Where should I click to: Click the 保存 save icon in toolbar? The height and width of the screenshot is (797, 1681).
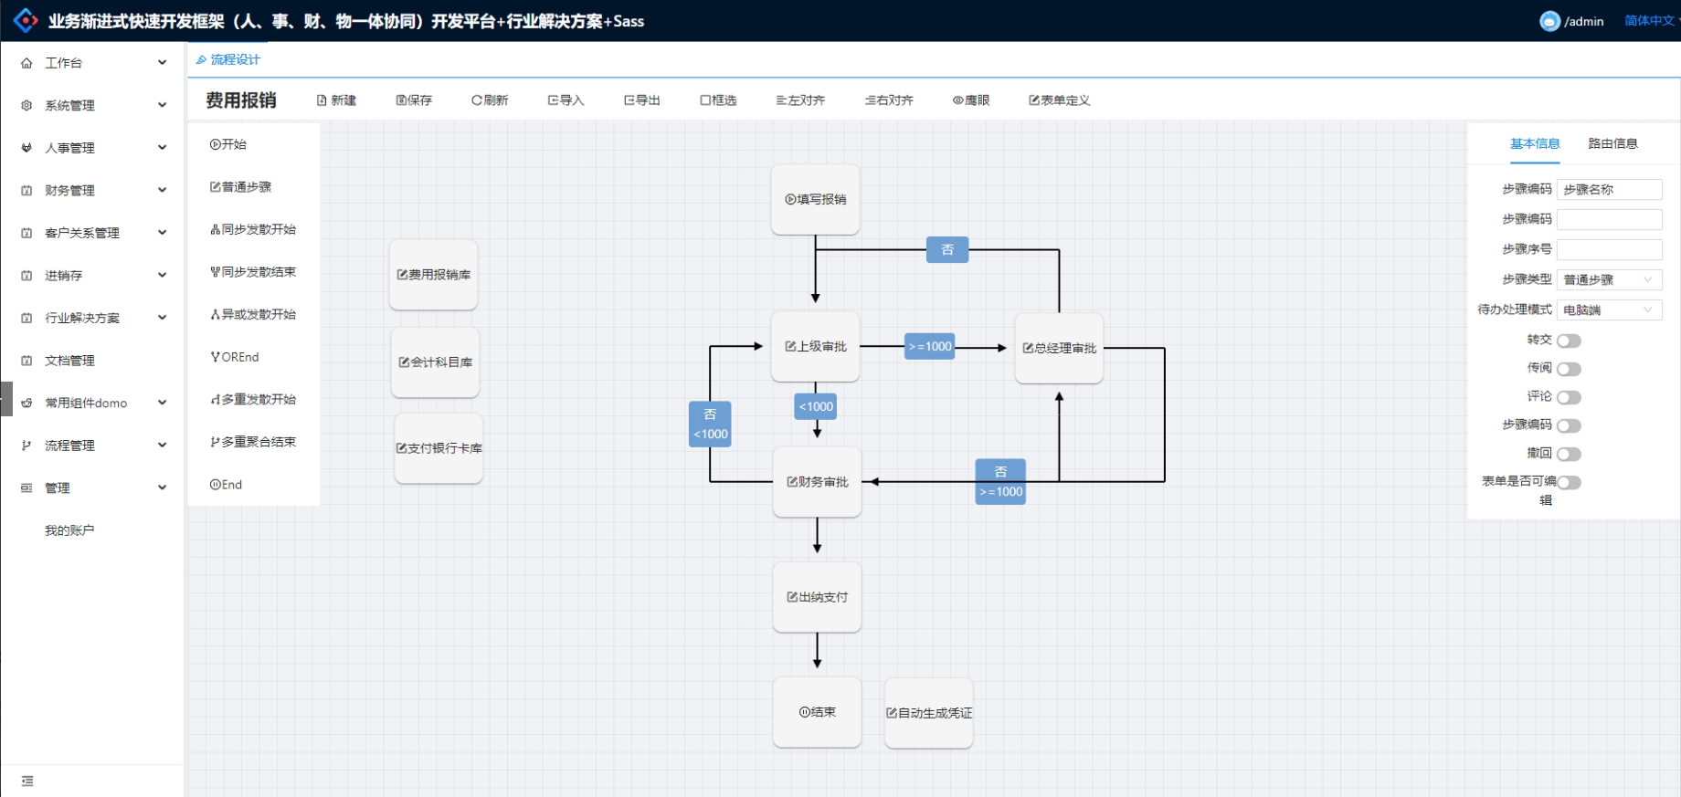(x=414, y=100)
